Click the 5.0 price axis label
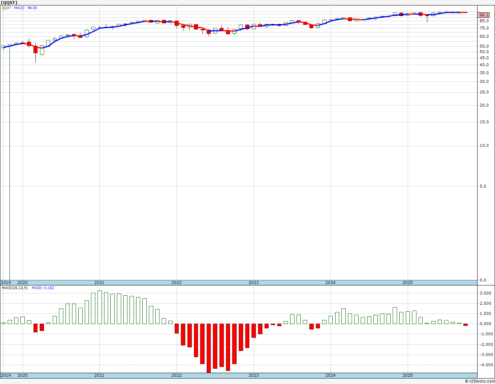The height and width of the screenshot is (384, 495). (x=483, y=187)
